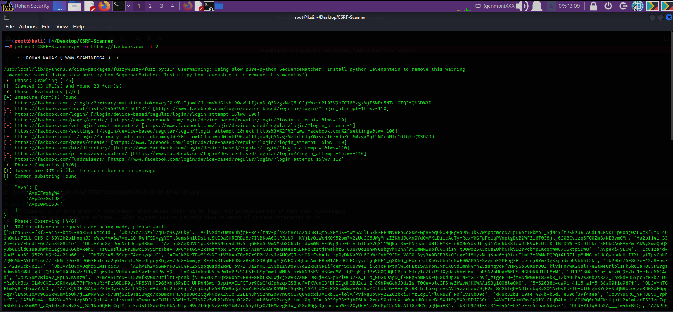
Task: Open the Rohan Security applications menu
Action: 26,6
